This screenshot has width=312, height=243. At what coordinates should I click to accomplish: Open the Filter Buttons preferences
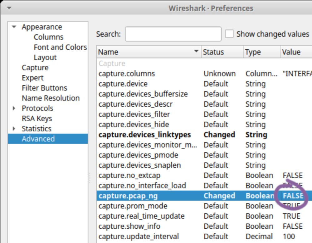click(44, 88)
